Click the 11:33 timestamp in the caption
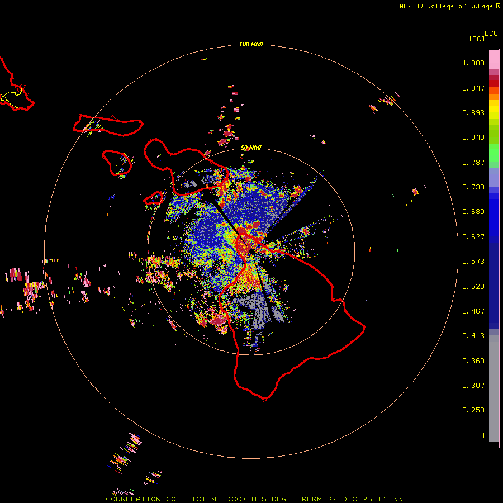Image resolution: width=503 pixels, height=503 pixels. click(390, 499)
